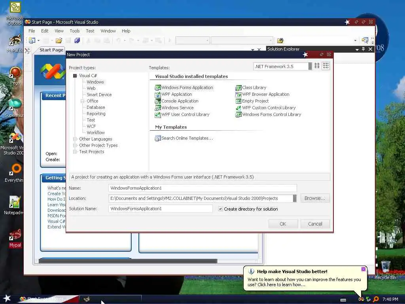The height and width of the screenshot is (304, 405).
Task: Click the Help make Visual Studio better balloon
Action: click(x=304, y=278)
